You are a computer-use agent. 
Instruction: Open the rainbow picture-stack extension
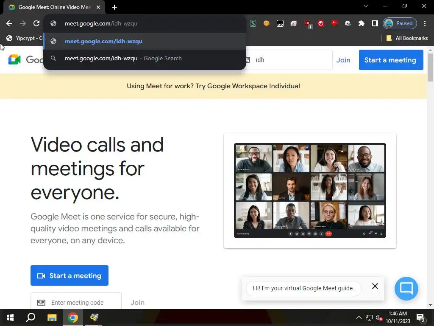click(x=293, y=23)
